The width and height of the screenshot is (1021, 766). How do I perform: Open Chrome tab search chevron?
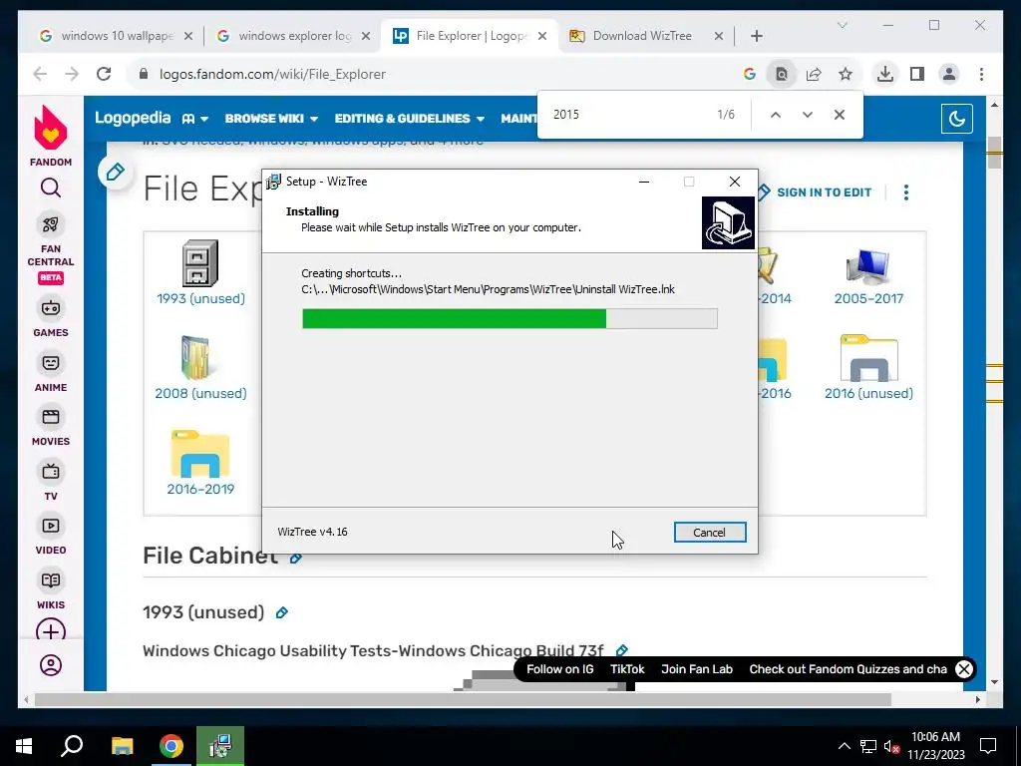[x=842, y=25]
